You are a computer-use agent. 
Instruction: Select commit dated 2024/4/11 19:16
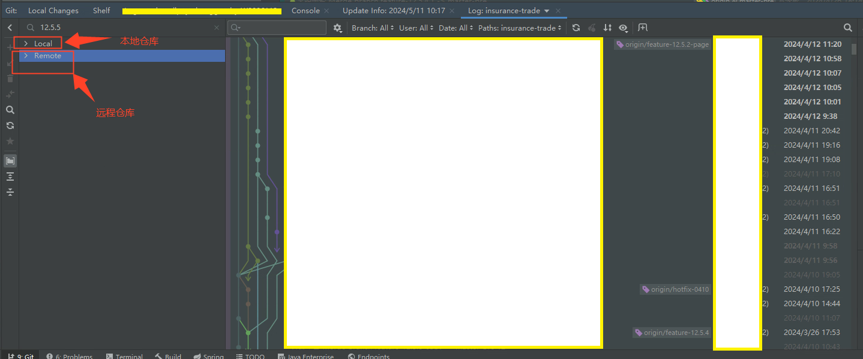[x=812, y=145]
